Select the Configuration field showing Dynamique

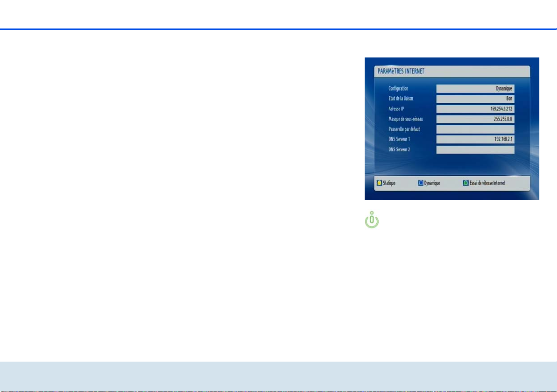click(475, 88)
